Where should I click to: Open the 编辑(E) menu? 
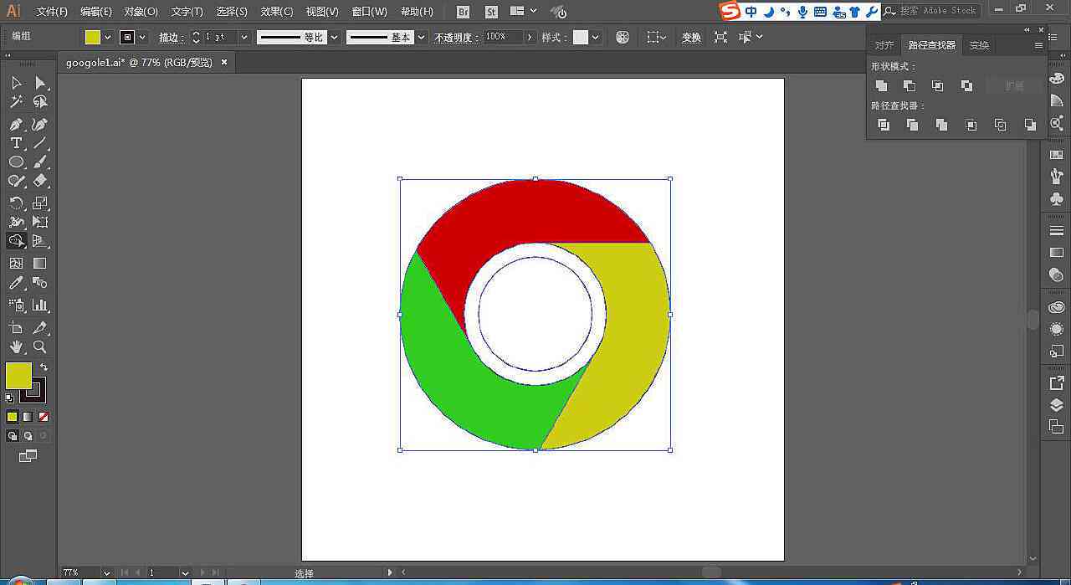click(x=96, y=12)
